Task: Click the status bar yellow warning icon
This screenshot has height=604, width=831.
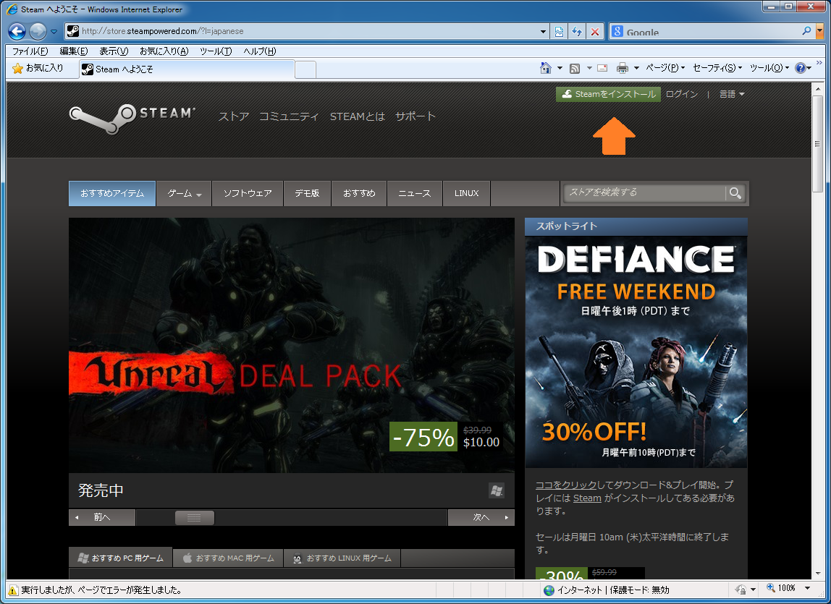Action: (13, 590)
